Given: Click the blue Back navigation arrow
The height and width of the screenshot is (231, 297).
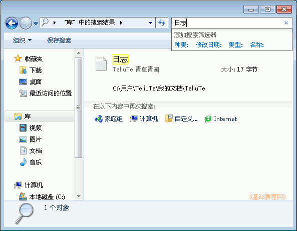Looking at the screenshot, I should tap(12, 23).
